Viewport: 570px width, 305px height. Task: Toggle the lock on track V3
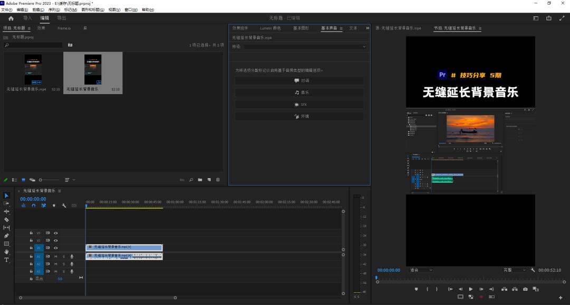click(31, 233)
